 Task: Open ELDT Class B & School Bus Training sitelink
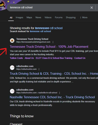(54, 58)
